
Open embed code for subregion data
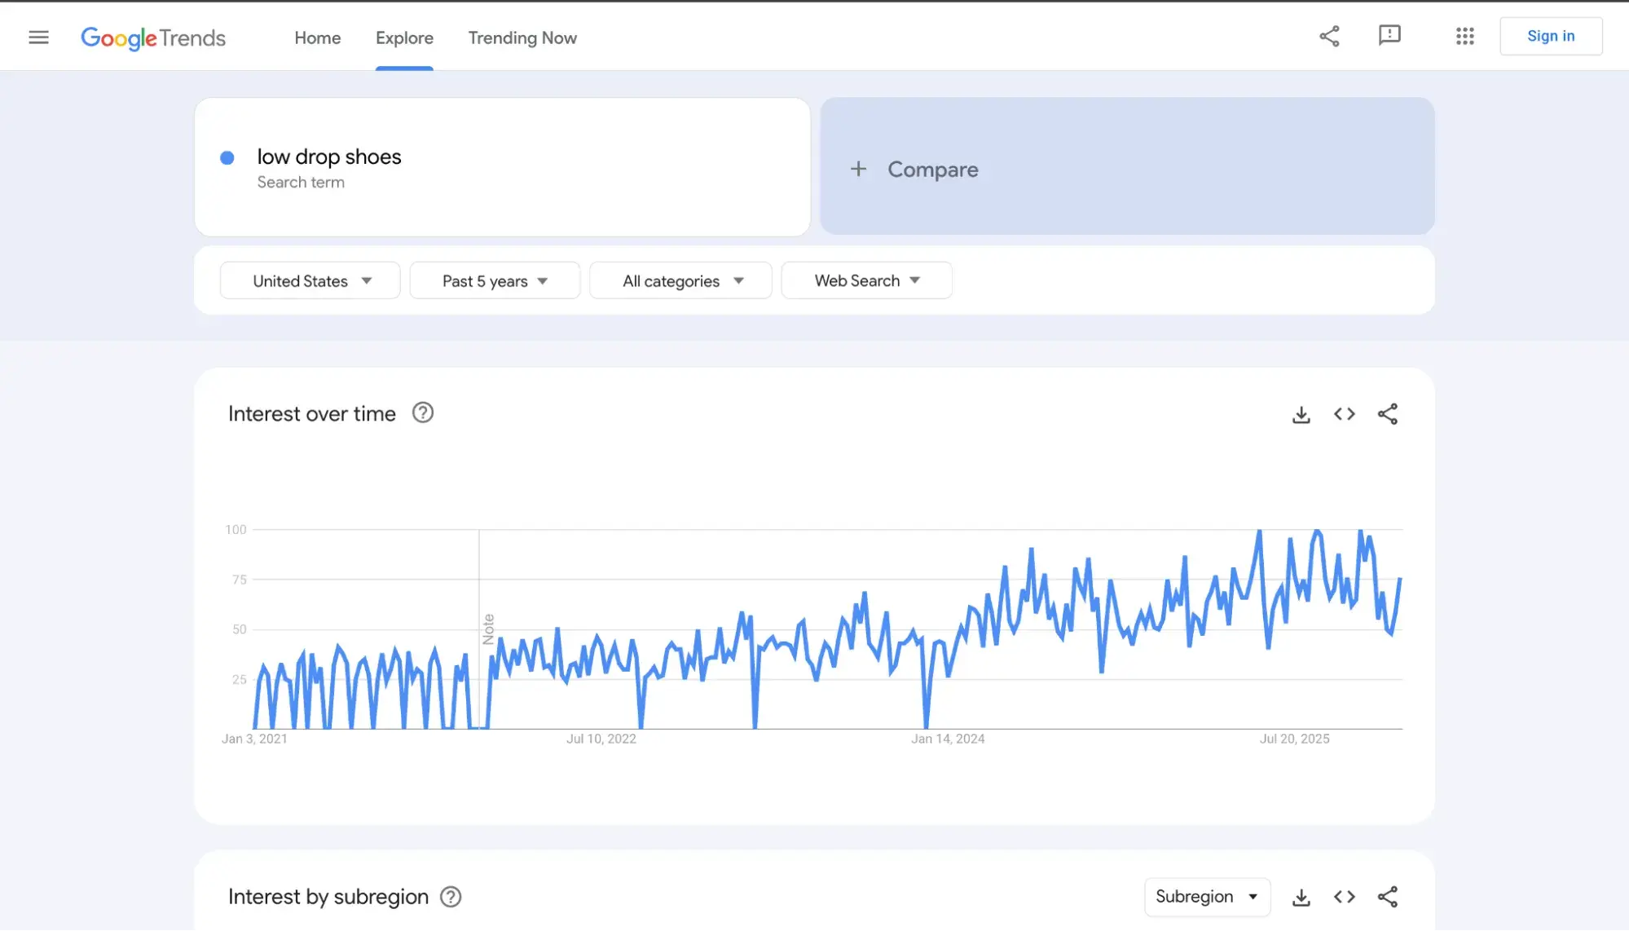[1345, 897]
